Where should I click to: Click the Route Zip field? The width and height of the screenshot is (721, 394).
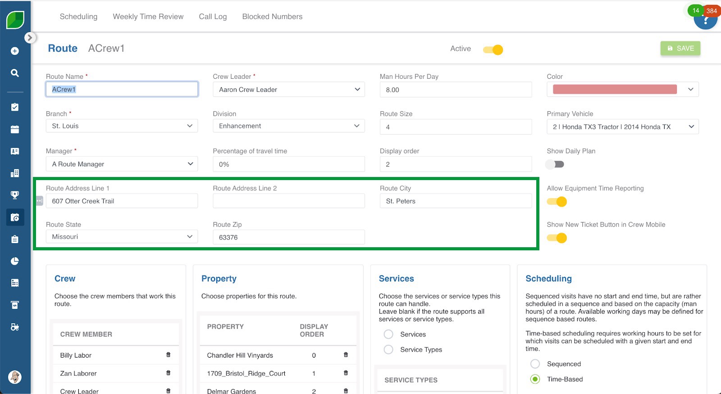point(289,237)
